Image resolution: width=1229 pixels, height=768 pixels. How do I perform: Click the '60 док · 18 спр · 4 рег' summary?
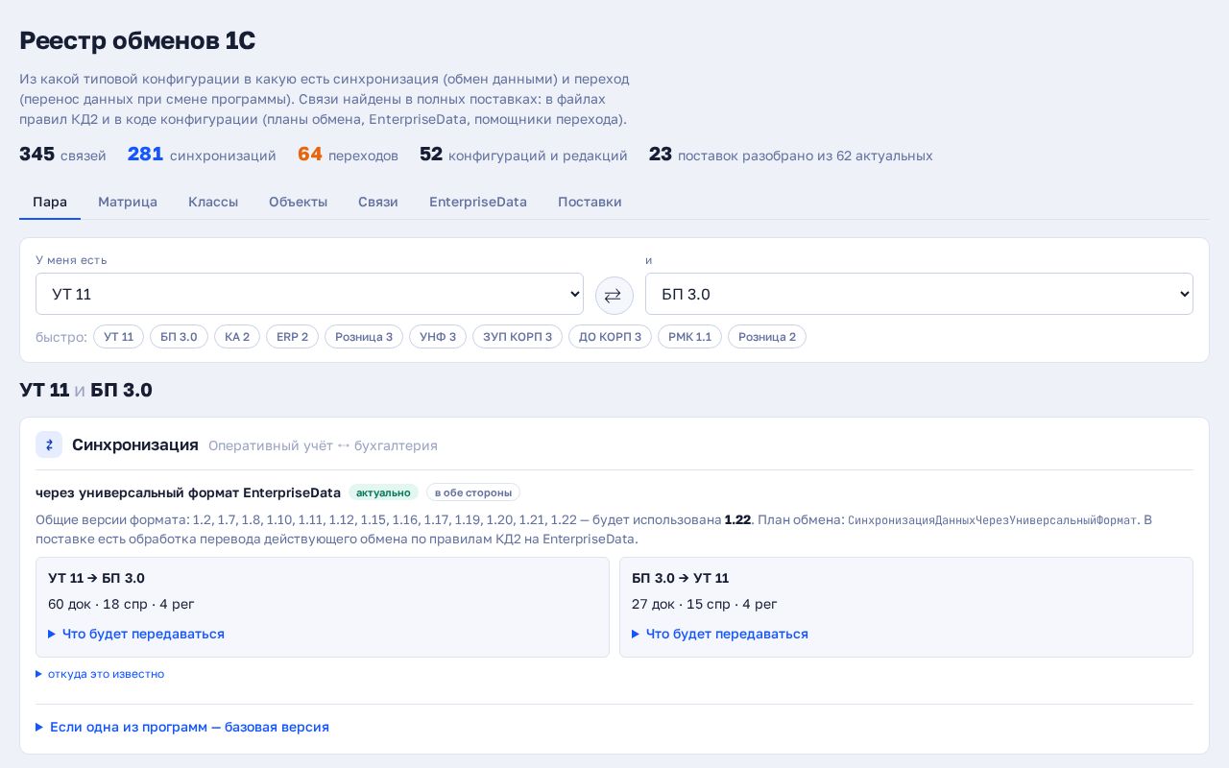coord(121,604)
